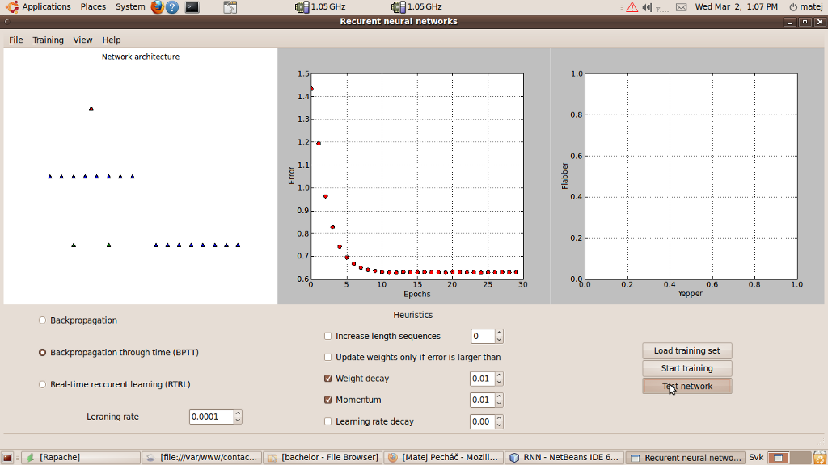
Task: Click the show desktop icon
Action: point(7,458)
